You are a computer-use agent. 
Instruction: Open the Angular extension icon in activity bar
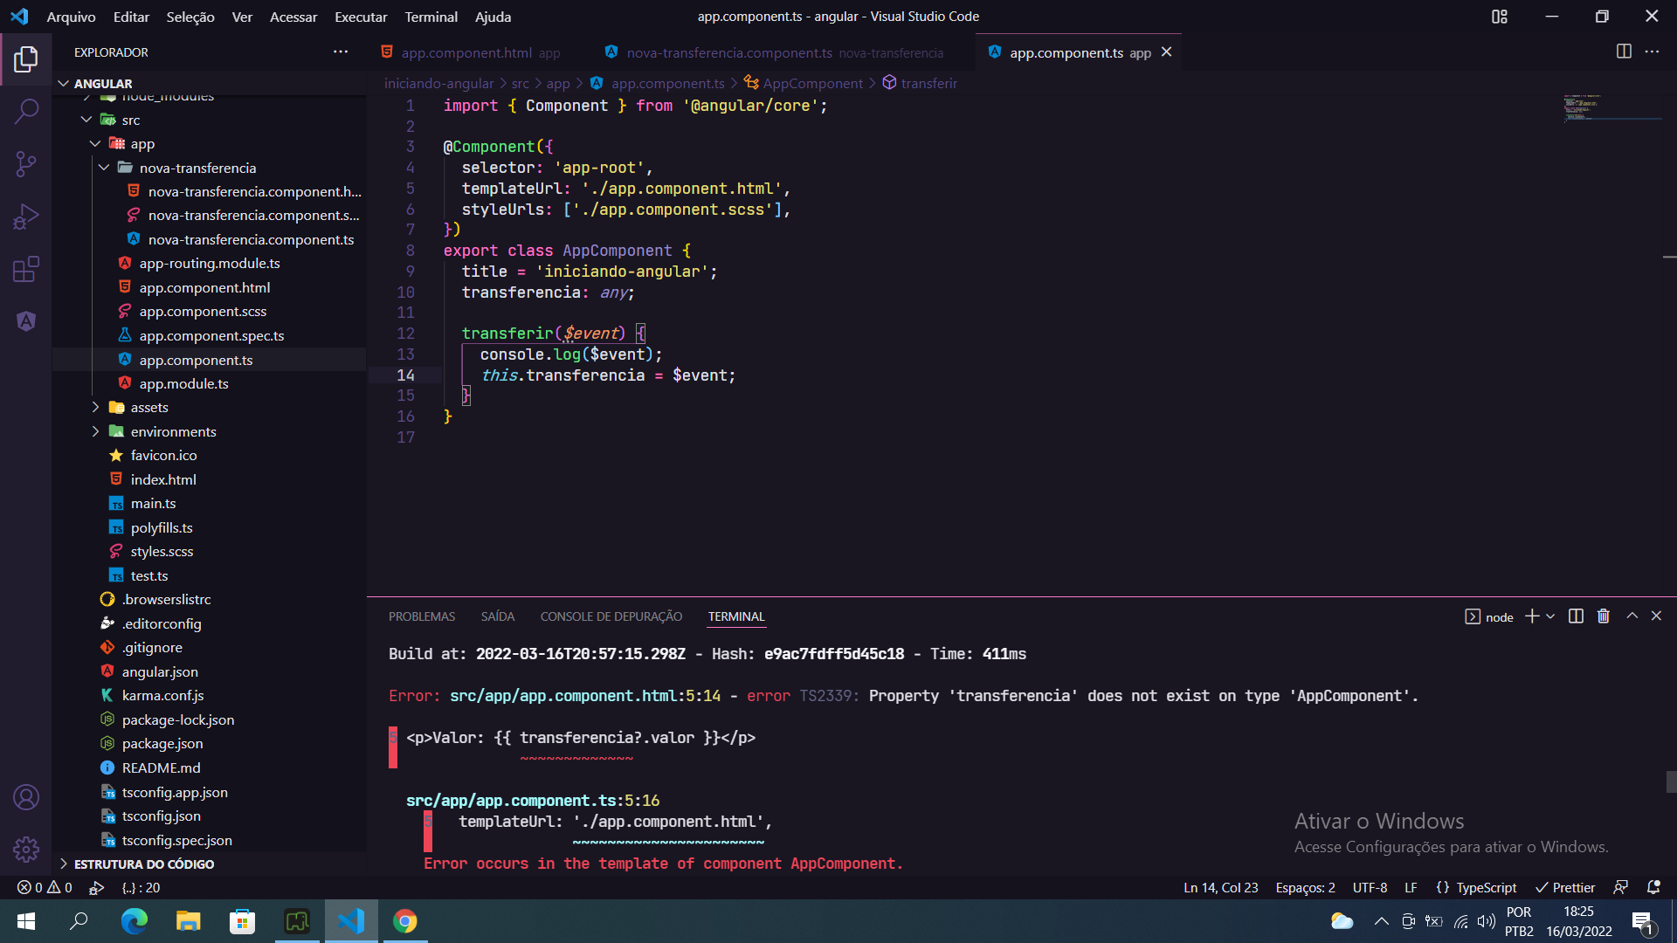(26, 320)
